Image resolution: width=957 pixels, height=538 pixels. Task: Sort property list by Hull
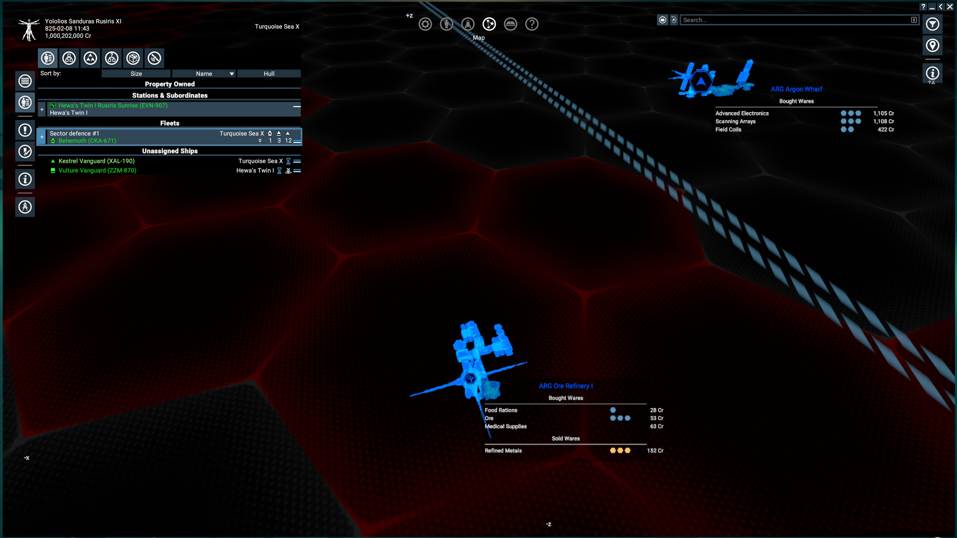point(269,73)
